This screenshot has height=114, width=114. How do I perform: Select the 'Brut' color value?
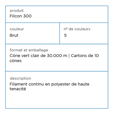(14, 35)
